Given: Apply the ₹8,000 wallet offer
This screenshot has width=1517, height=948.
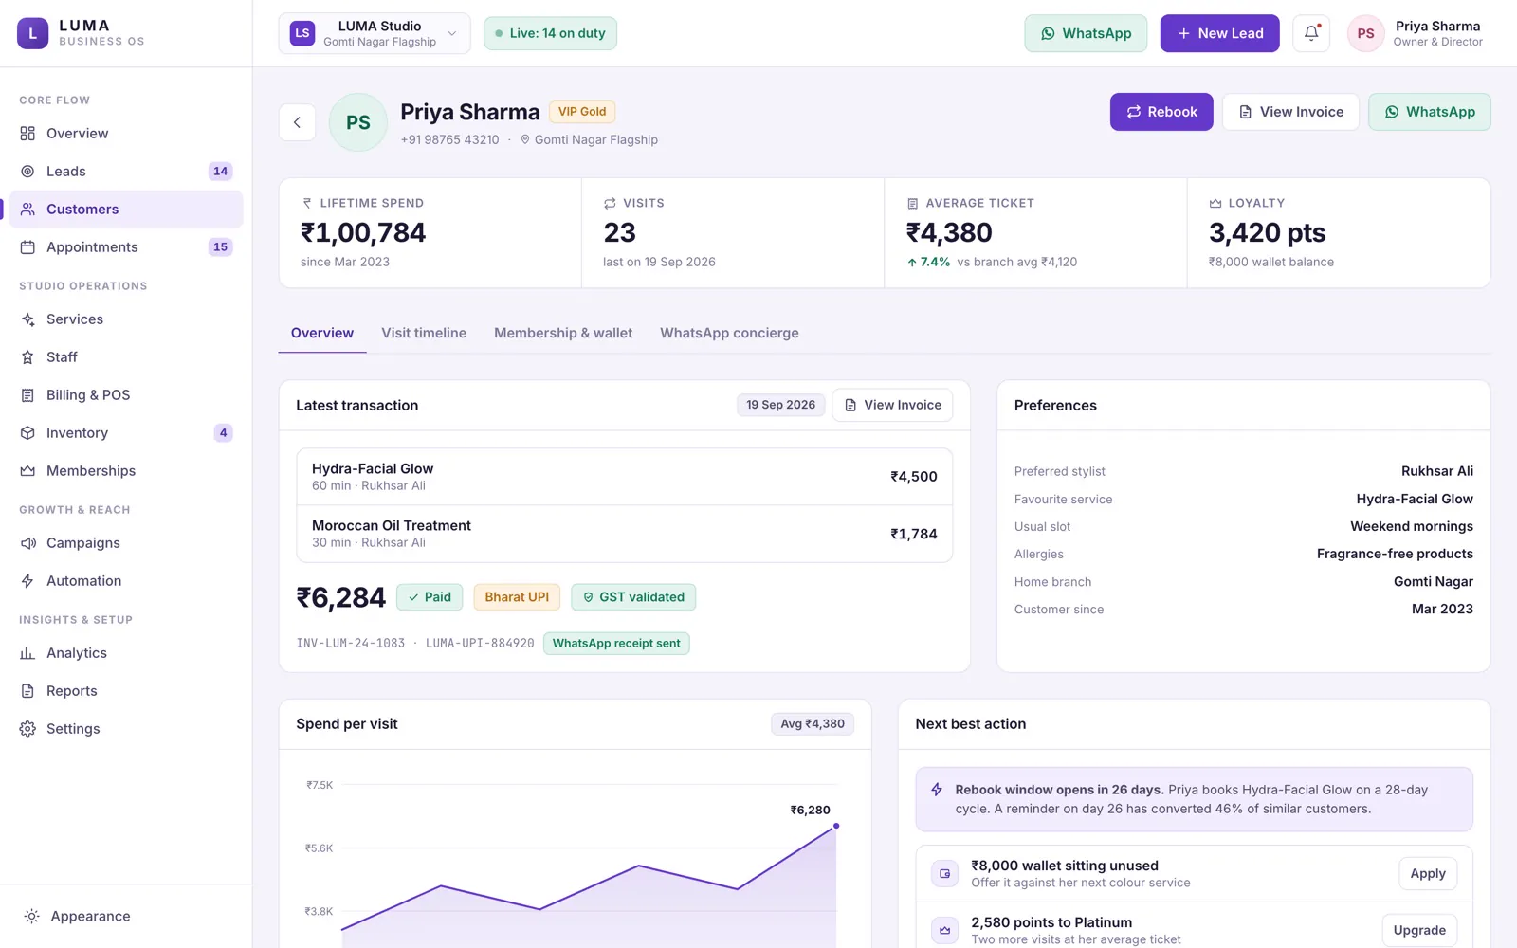Looking at the screenshot, I should coord(1428,873).
